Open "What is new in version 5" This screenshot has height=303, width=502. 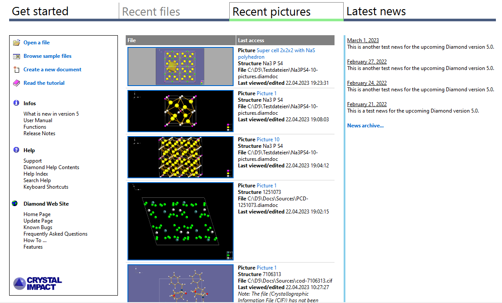pos(51,113)
